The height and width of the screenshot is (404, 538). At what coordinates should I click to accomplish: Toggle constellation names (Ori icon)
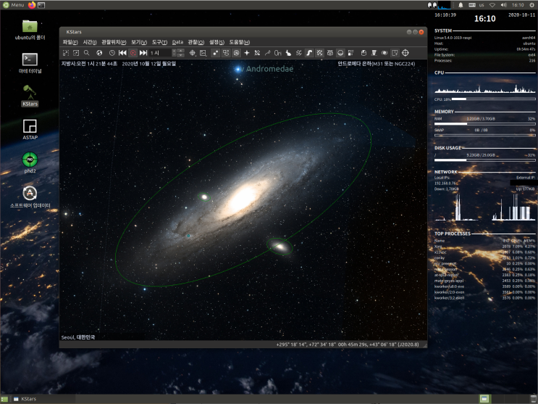point(278,53)
